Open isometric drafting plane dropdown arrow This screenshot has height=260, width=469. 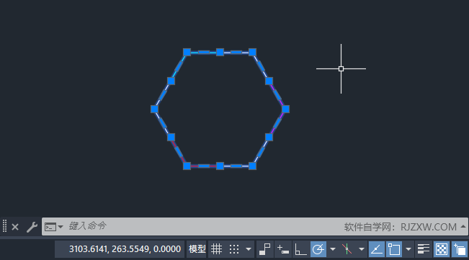click(x=362, y=249)
